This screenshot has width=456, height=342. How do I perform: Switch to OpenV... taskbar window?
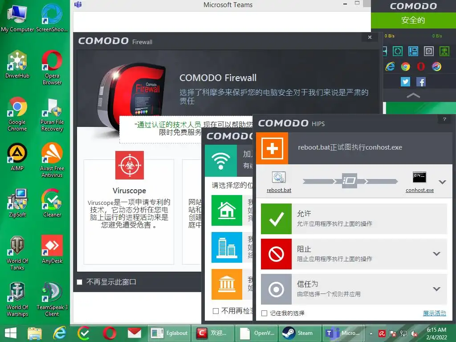click(257, 333)
